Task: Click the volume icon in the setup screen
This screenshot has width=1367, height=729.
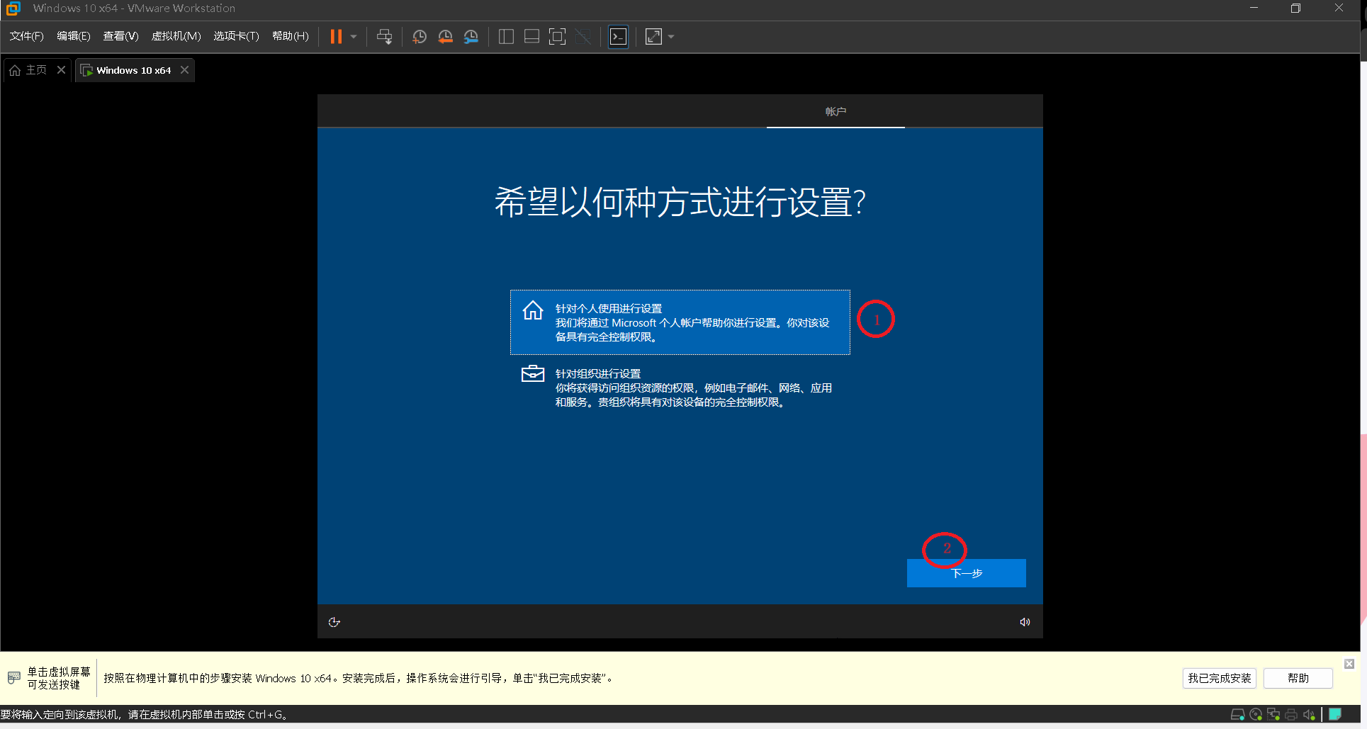Action: (1025, 622)
